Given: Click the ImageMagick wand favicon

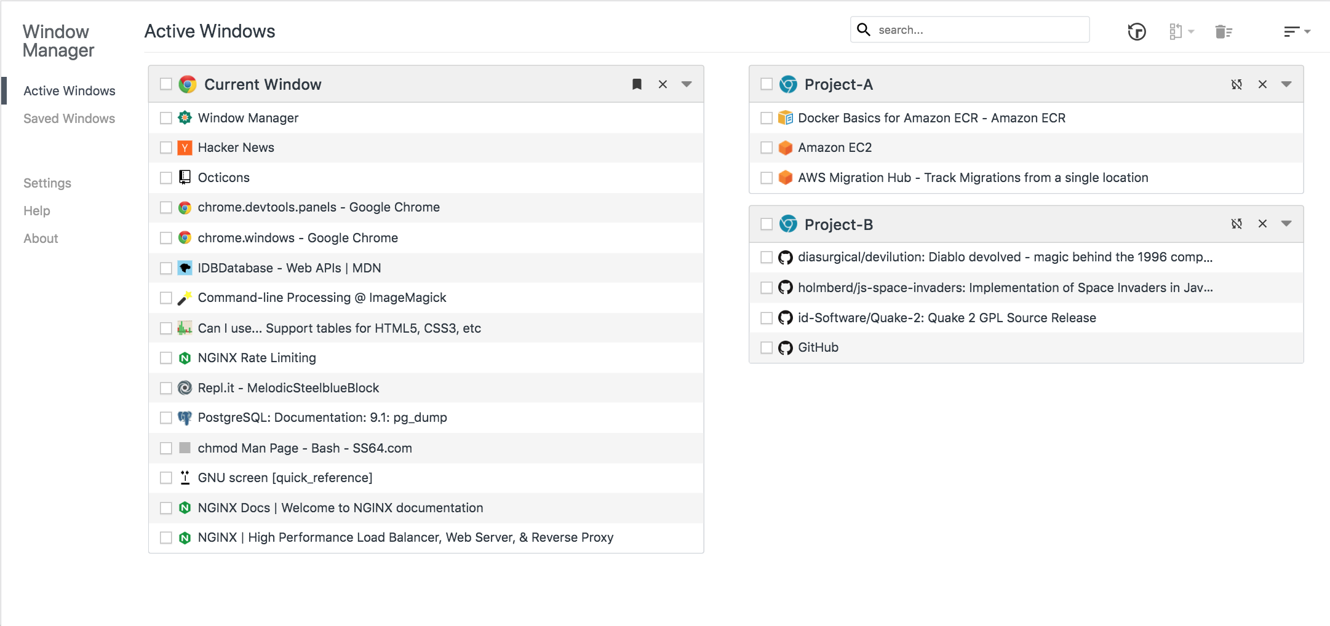Looking at the screenshot, I should (185, 298).
